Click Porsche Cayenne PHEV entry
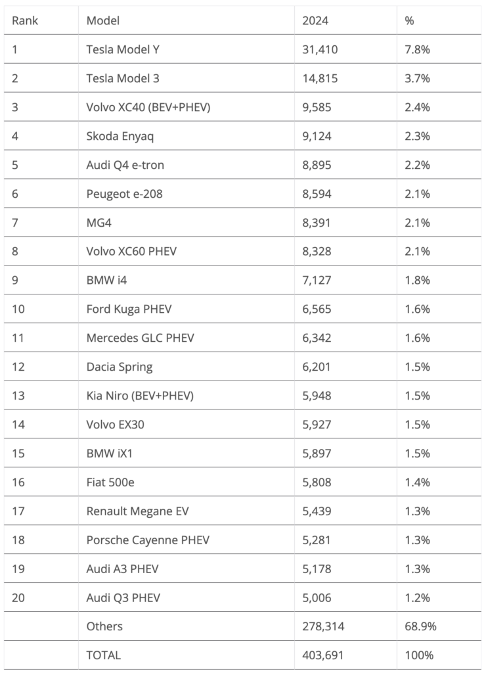Screen dimensions: 486x673 tap(148, 540)
